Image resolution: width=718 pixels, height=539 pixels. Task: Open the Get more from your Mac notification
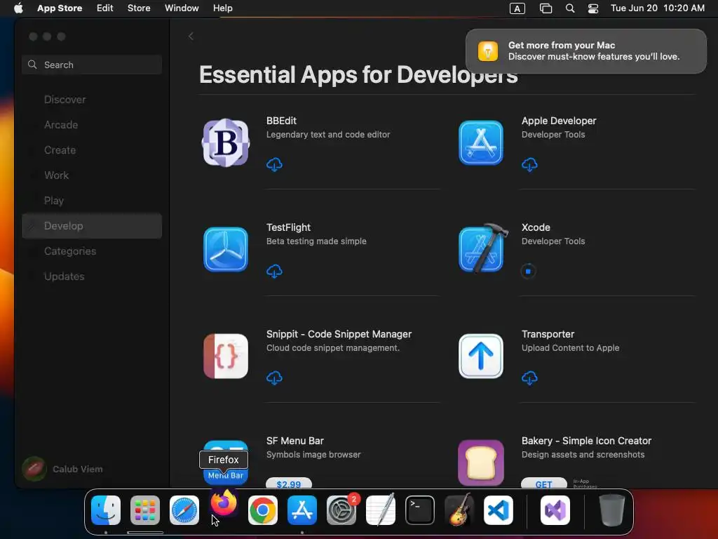tap(586, 51)
